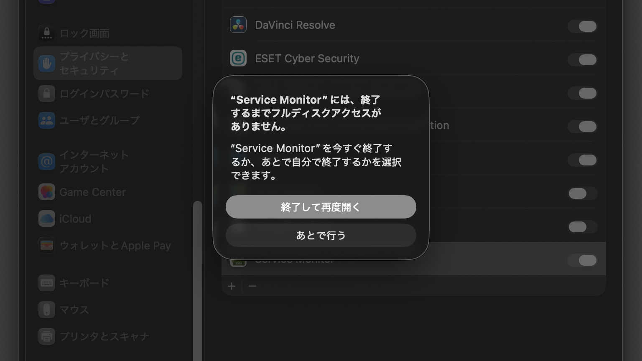The image size is (642, 361).
Task: Toggle full disk access for ESET Cyber Security
Action: pos(583,60)
